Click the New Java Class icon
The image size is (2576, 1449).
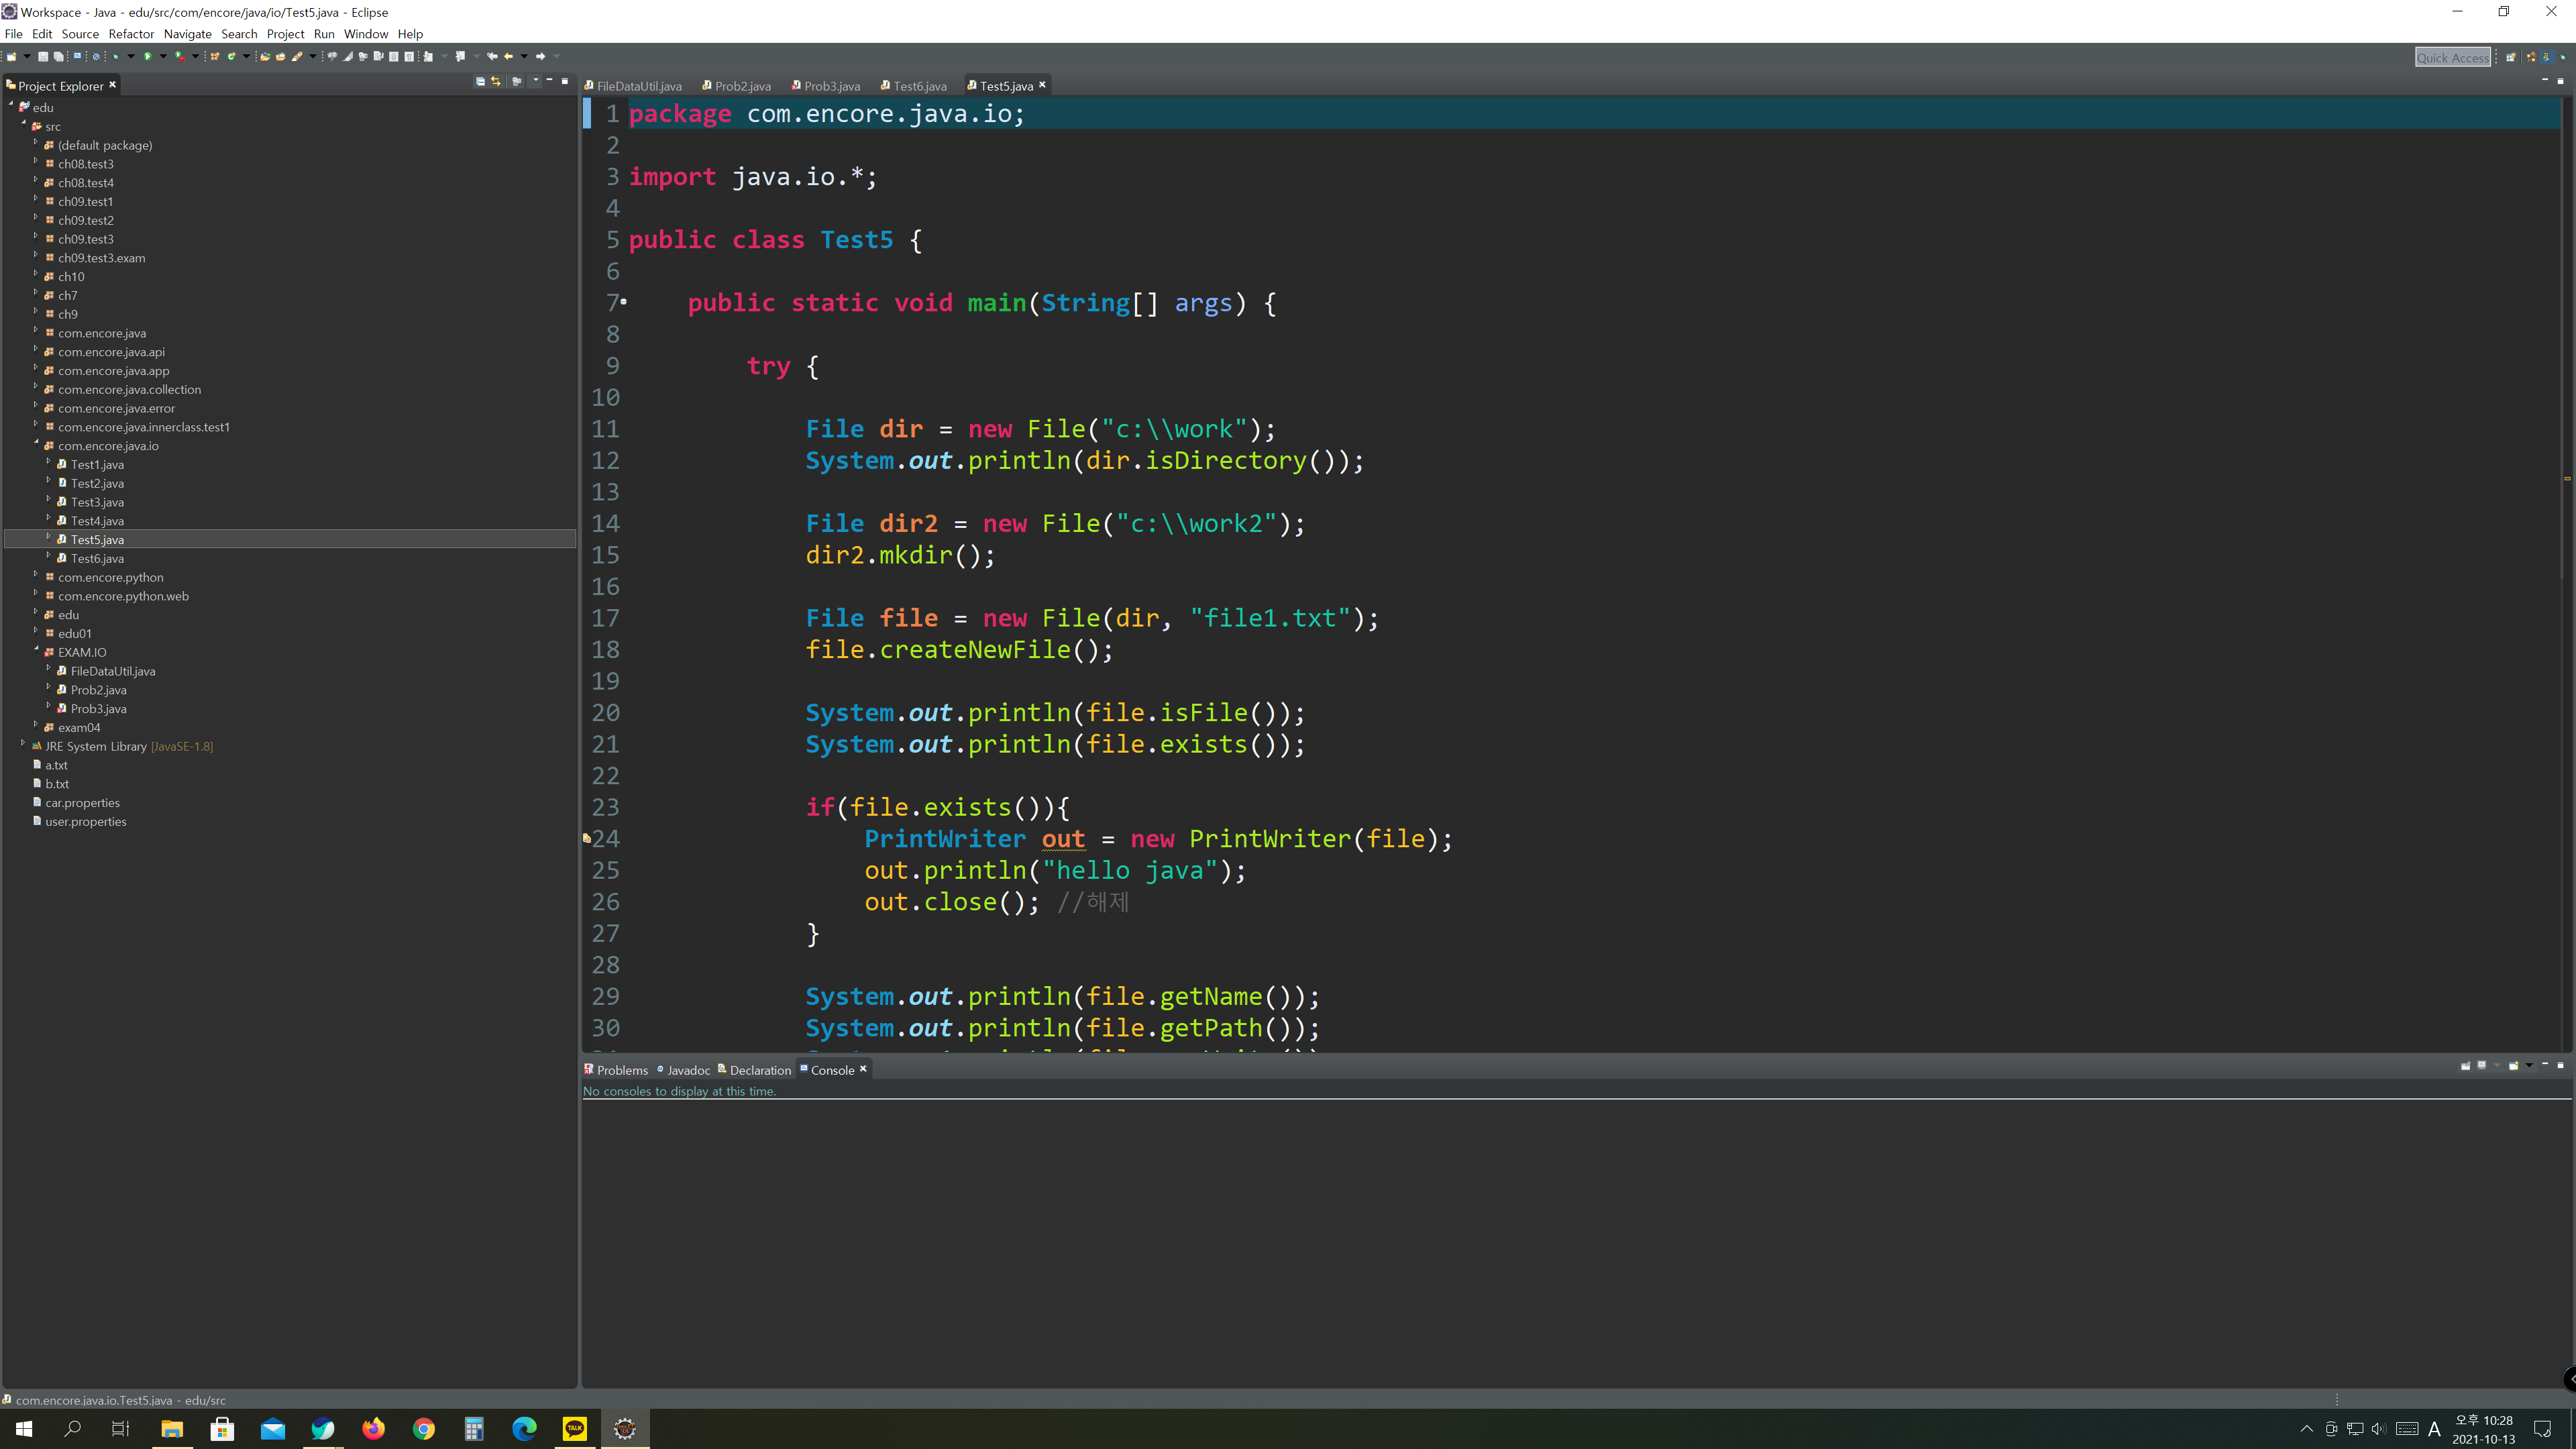point(231,56)
